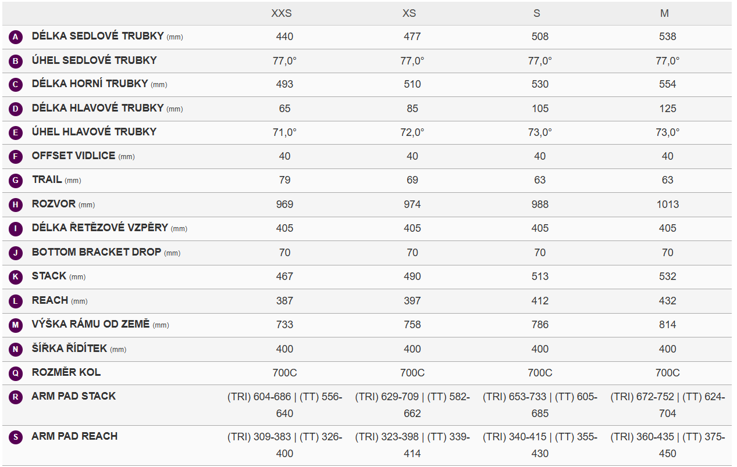Click the L badge next to REACH

point(16,301)
